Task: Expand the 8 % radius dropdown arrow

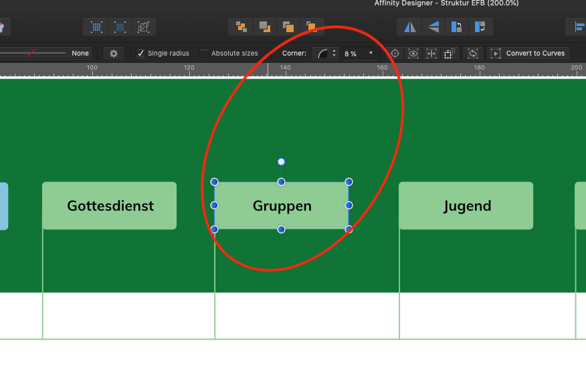Action: [371, 53]
